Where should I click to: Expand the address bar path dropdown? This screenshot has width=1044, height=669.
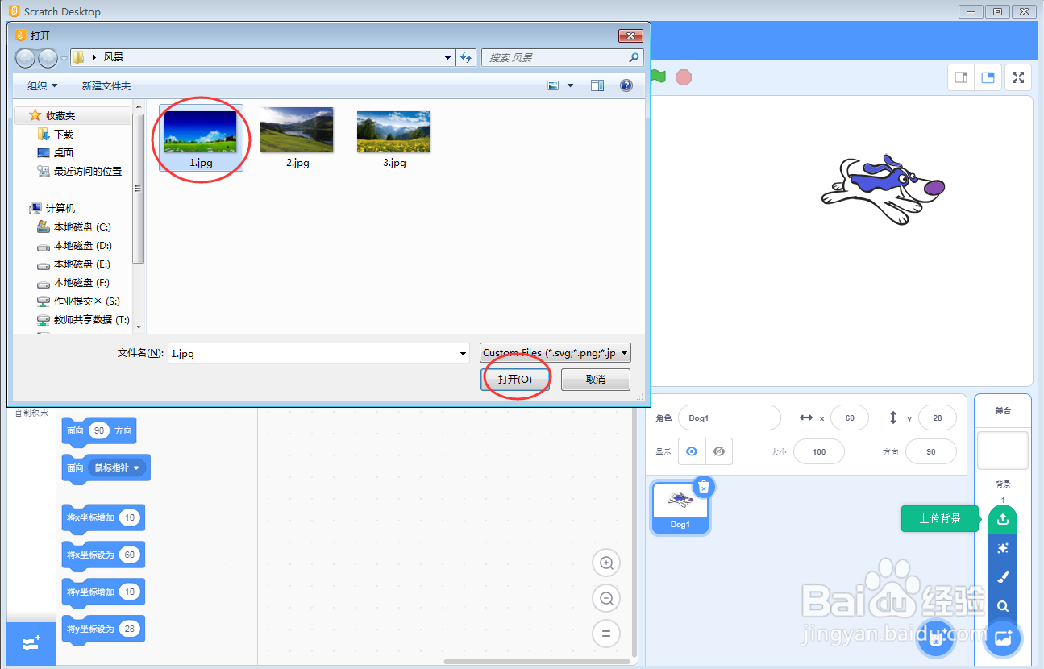448,58
